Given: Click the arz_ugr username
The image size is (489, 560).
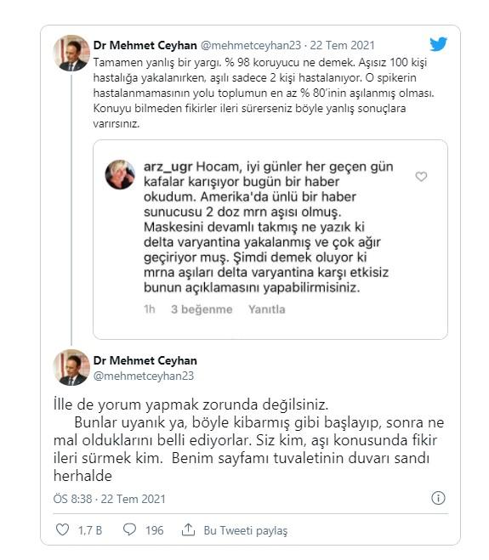Looking at the screenshot, I should [168, 167].
